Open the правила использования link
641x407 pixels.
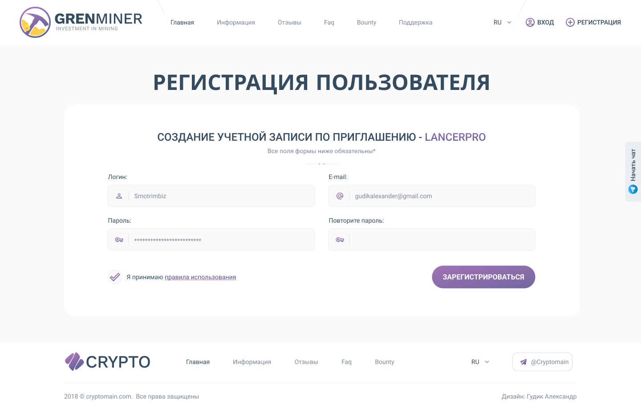pos(200,277)
